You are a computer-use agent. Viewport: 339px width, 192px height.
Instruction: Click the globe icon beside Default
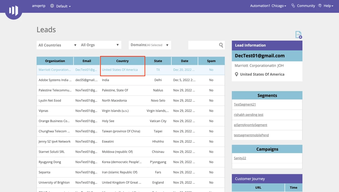(x=52, y=6)
